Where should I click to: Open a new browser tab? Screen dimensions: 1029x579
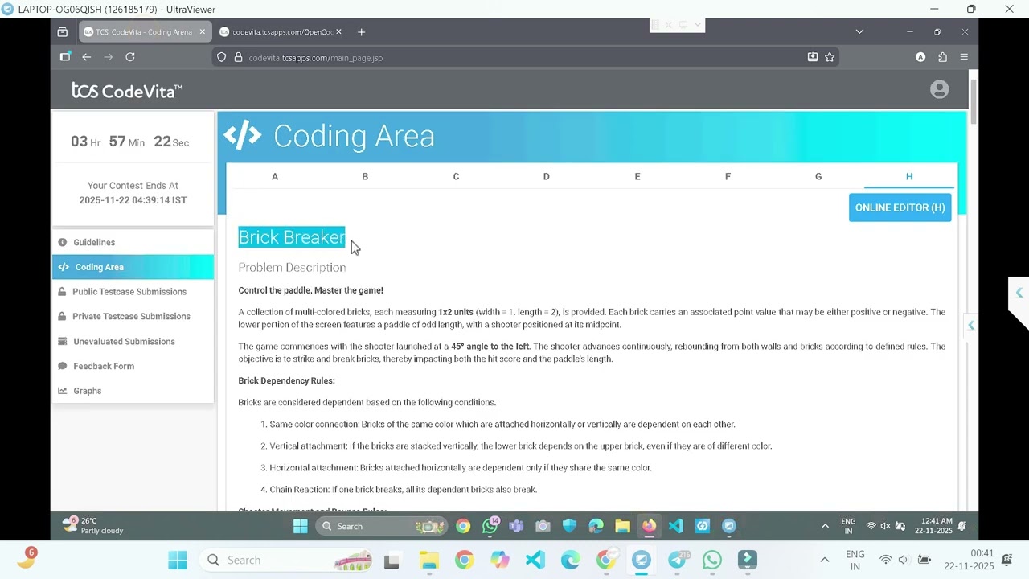pyautogui.click(x=361, y=32)
